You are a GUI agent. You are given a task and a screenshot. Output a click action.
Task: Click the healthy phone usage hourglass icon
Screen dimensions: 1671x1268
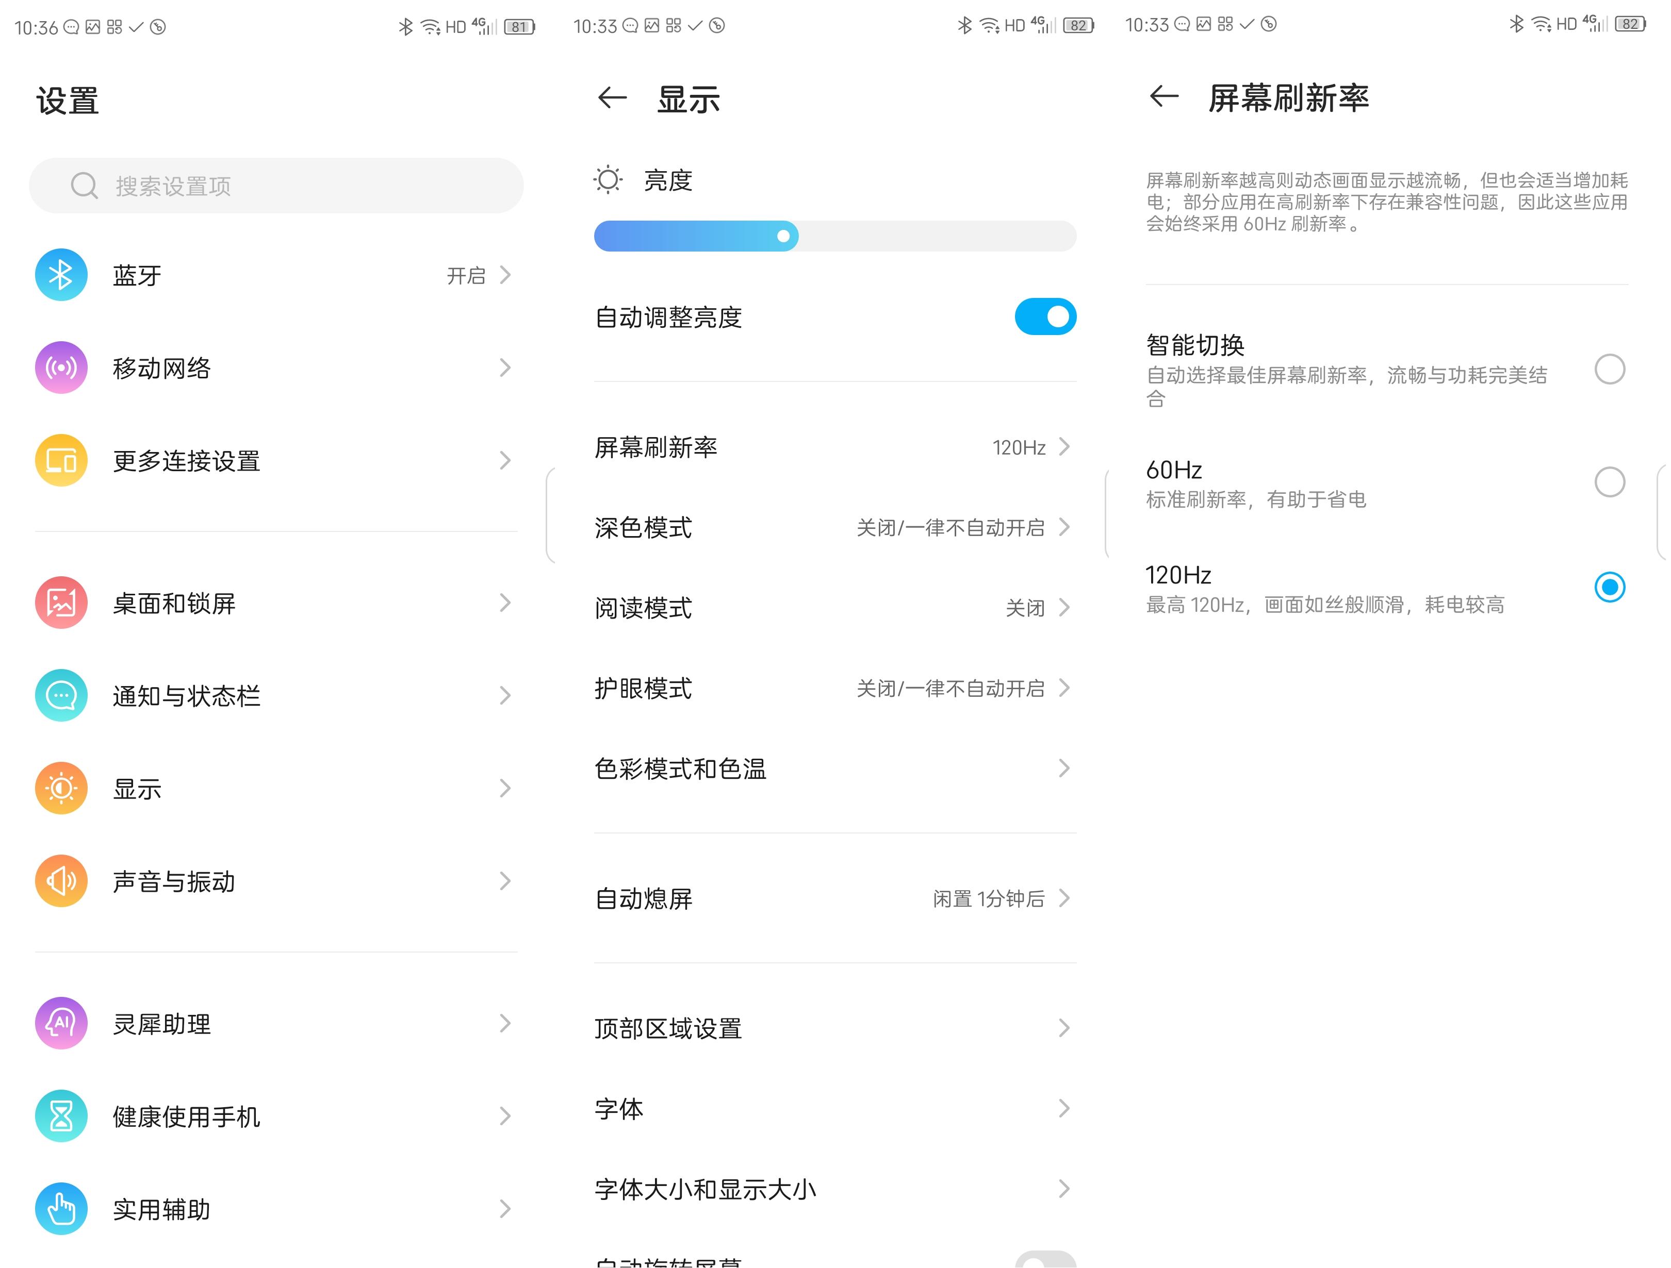pyautogui.click(x=61, y=1115)
